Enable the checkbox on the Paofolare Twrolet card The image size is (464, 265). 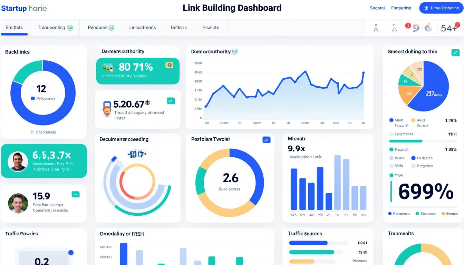(266, 140)
